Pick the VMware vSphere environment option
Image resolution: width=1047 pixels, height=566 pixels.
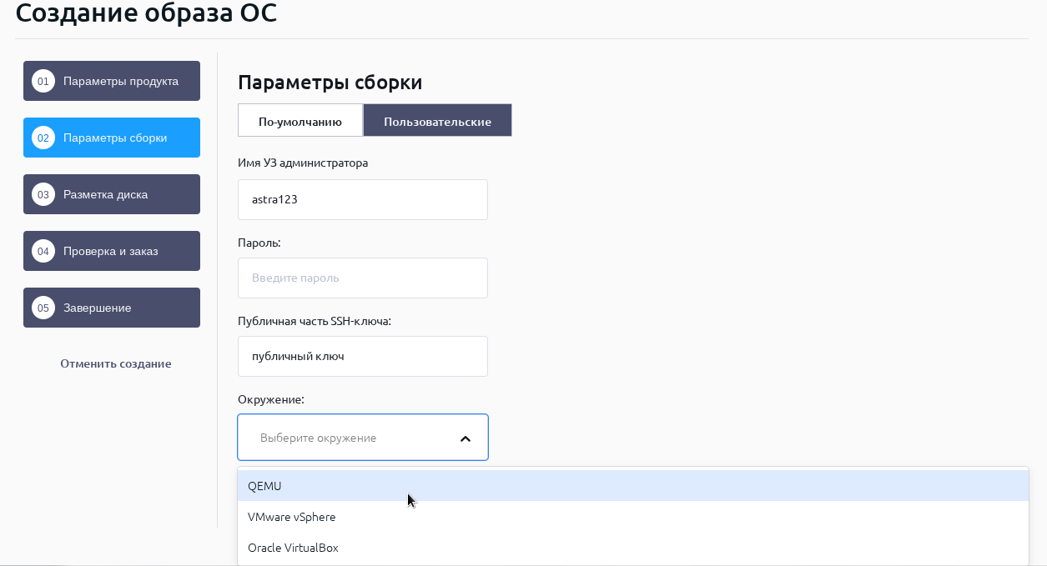pyautogui.click(x=291, y=517)
